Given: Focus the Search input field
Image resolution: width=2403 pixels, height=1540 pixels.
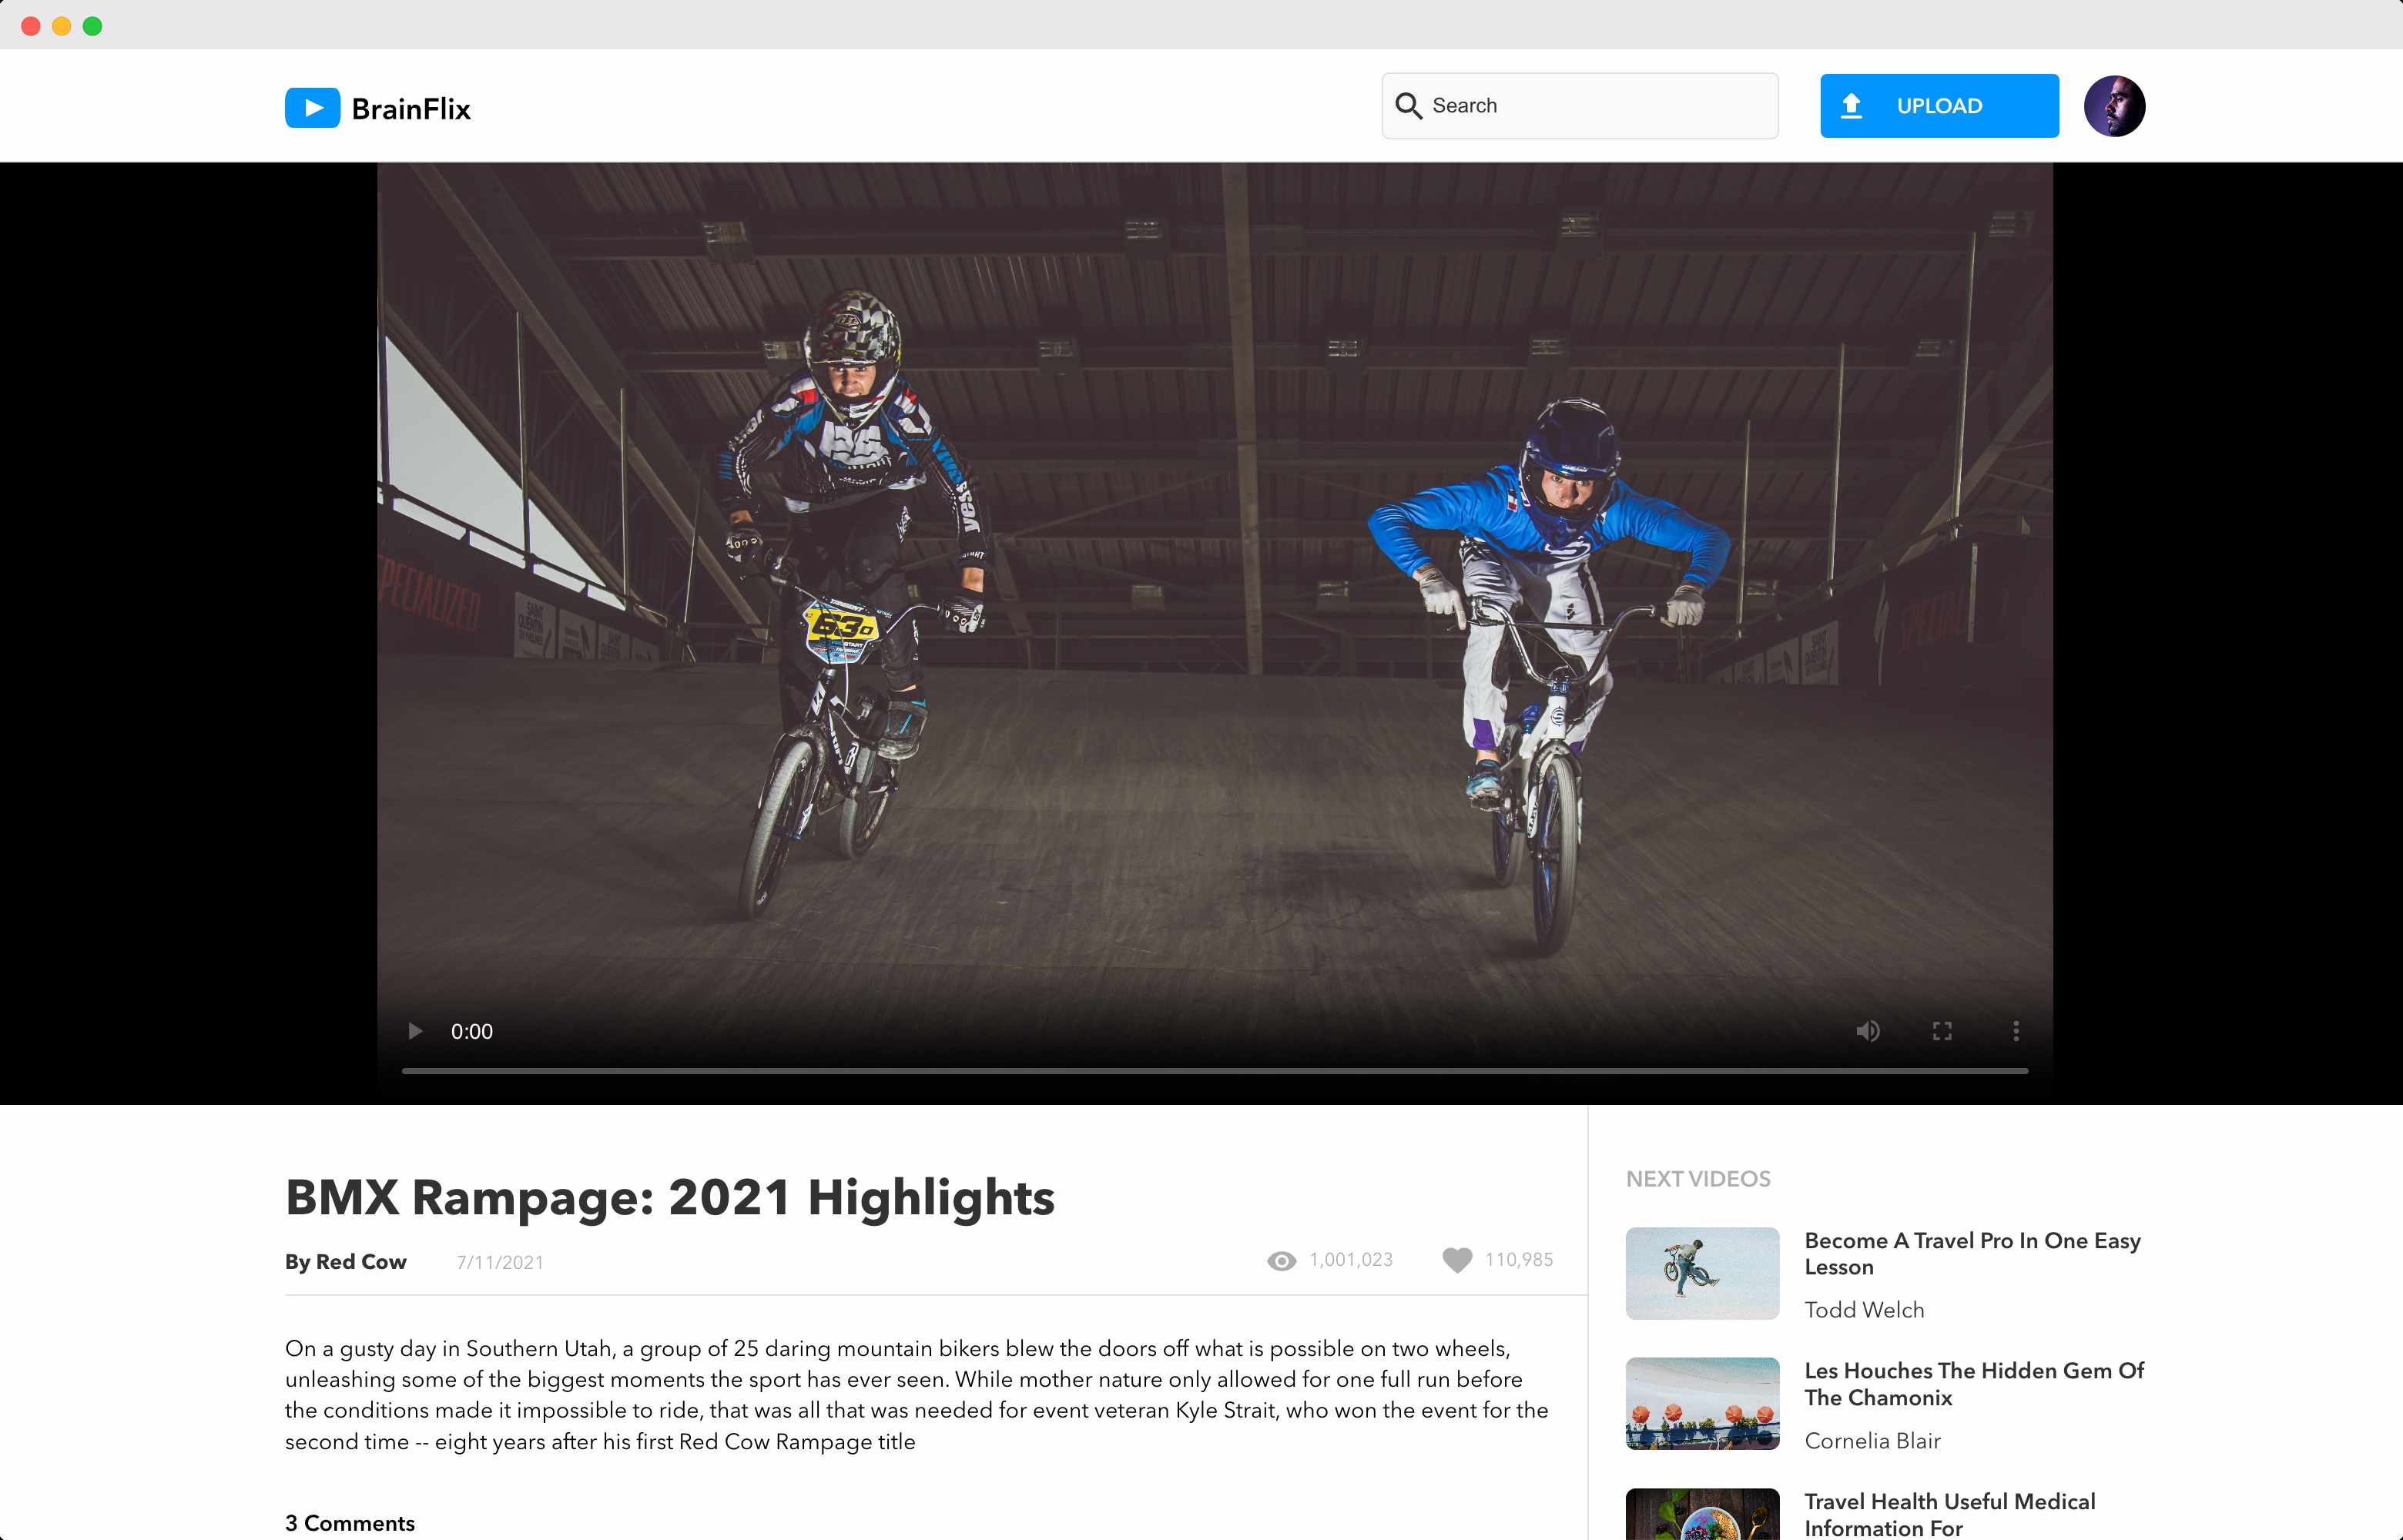Looking at the screenshot, I should pos(1580,106).
